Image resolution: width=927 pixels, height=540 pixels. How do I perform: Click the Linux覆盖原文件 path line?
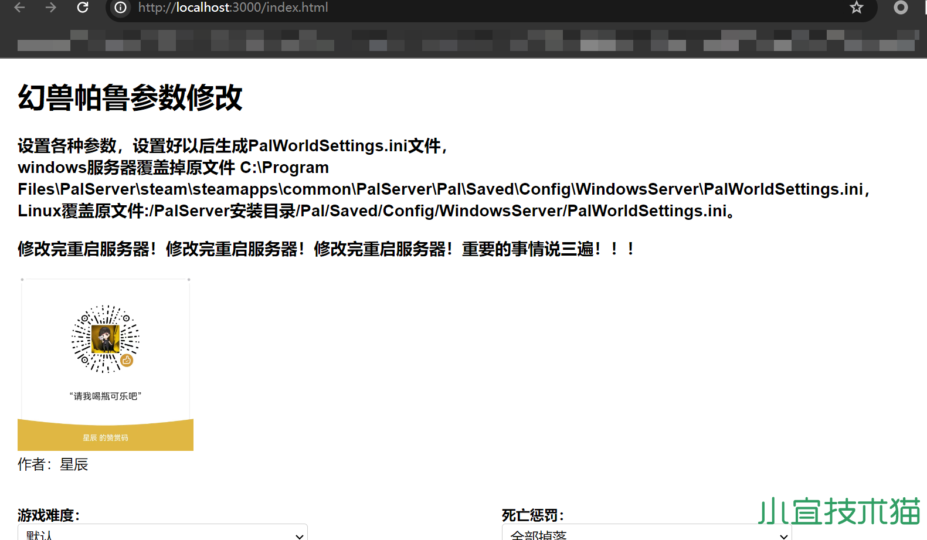pos(376,211)
